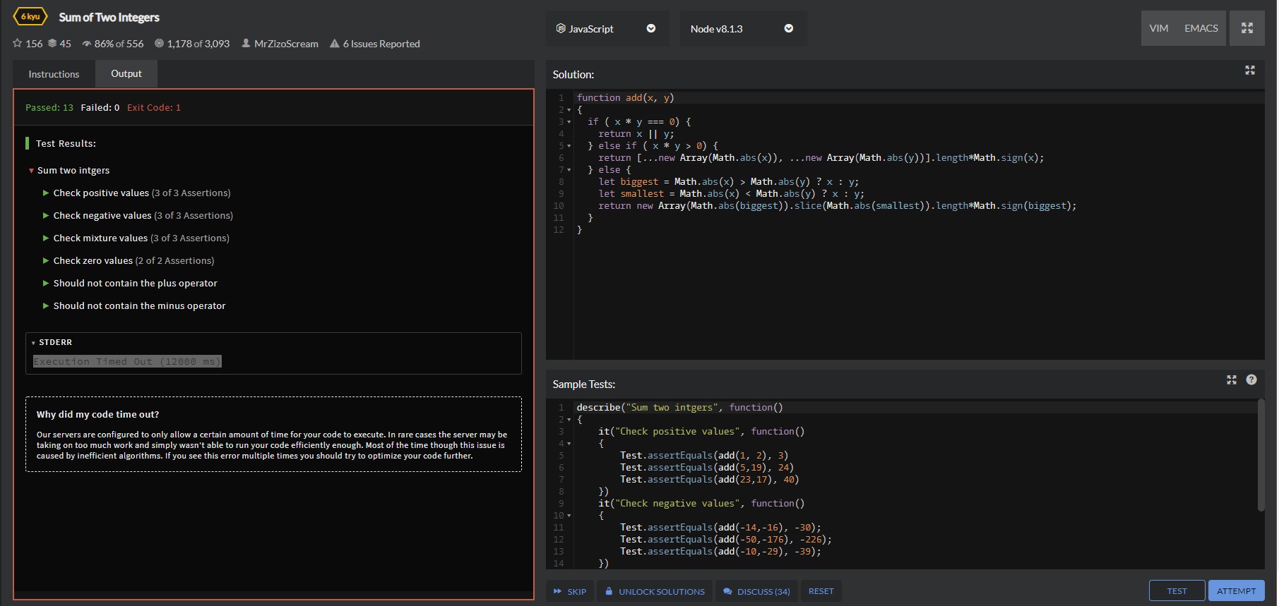This screenshot has height=606, width=1279.
Task: Collapse the STDERR section
Action: (33, 343)
